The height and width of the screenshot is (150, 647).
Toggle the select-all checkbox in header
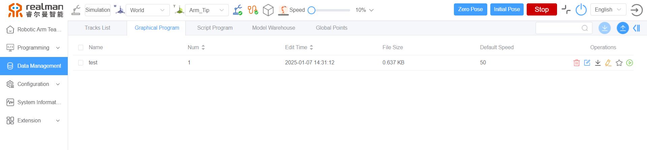coord(81,48)
